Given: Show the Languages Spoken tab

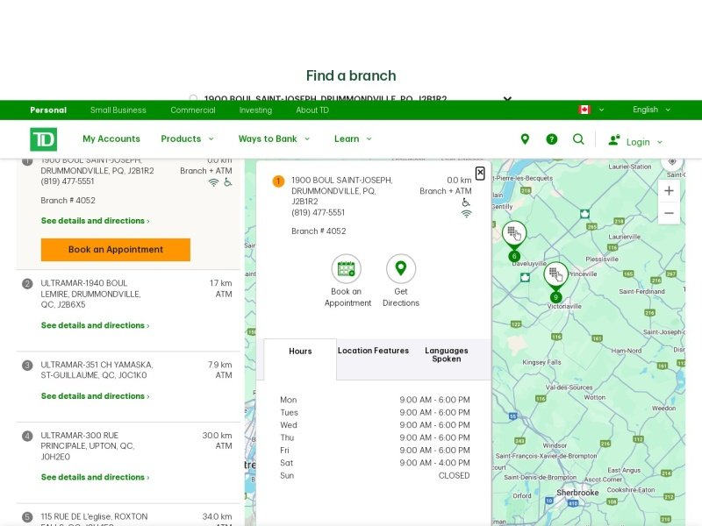Looking at the screenshot, I should coord(447,355).
